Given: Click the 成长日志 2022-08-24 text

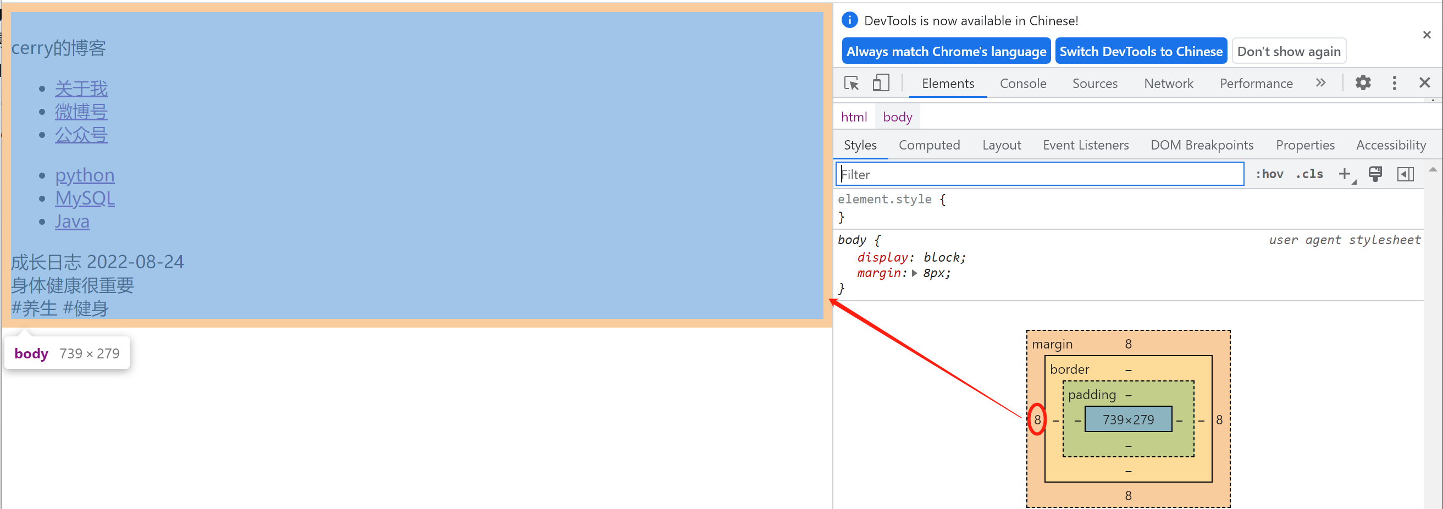Looking at the screenshot, I should [x=97, y=262].
